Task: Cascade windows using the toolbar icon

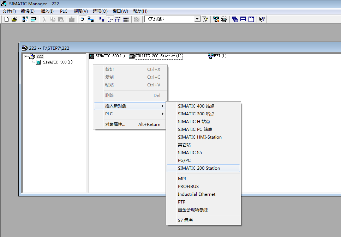Action: 235,19
